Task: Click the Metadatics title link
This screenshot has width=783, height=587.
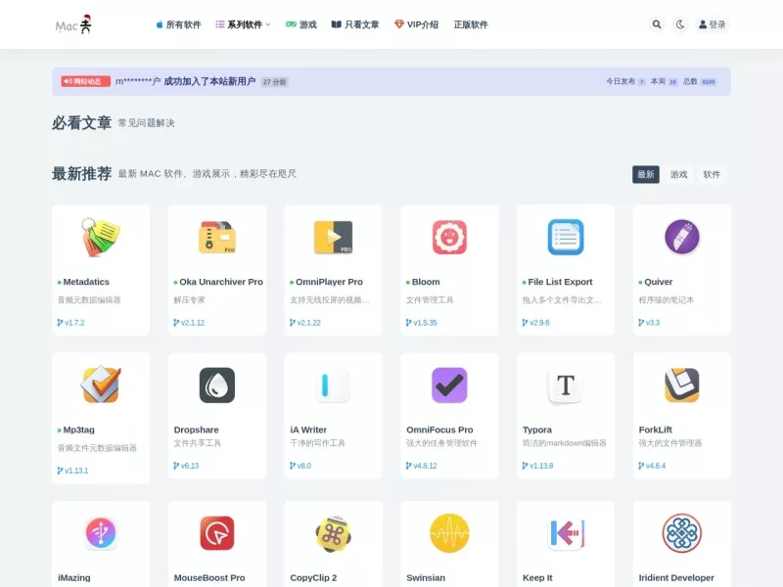Action: coord(86,282)
